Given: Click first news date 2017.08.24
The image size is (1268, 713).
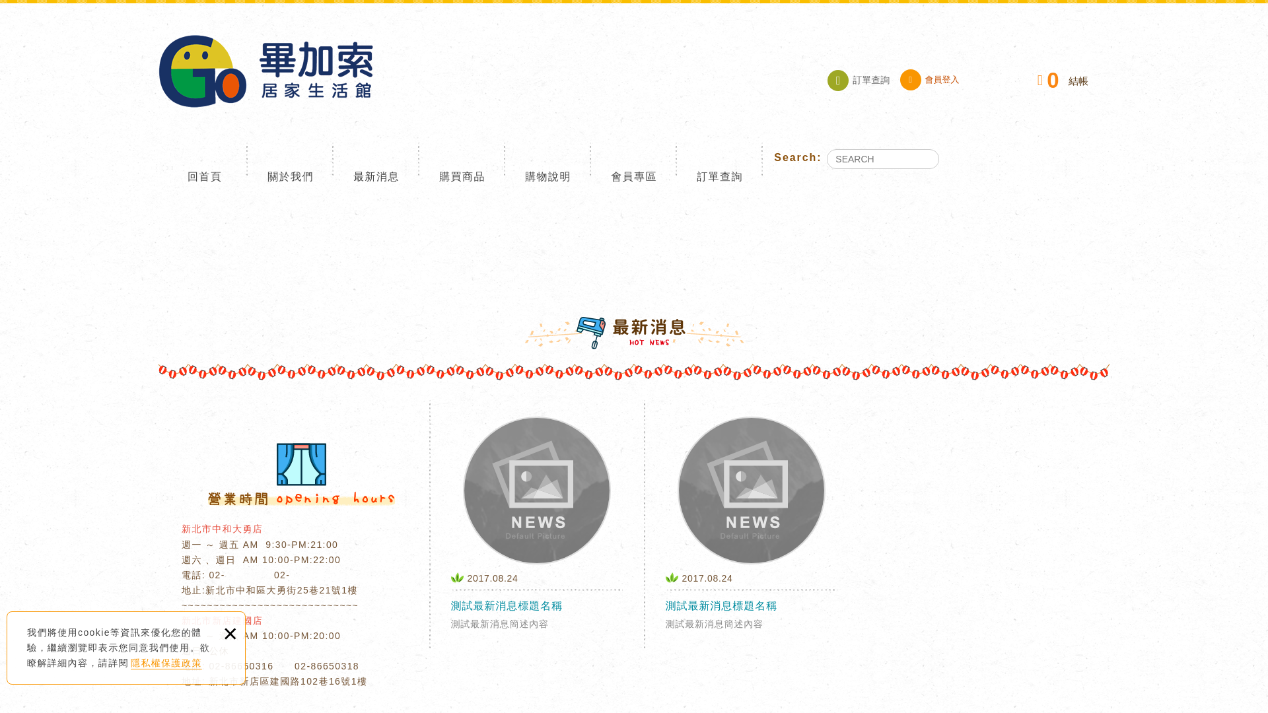Looking at the screenshot, I should 493,578.
